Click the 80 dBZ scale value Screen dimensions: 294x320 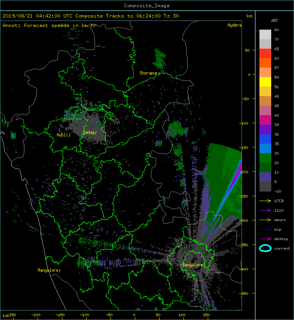pos(277,30)
